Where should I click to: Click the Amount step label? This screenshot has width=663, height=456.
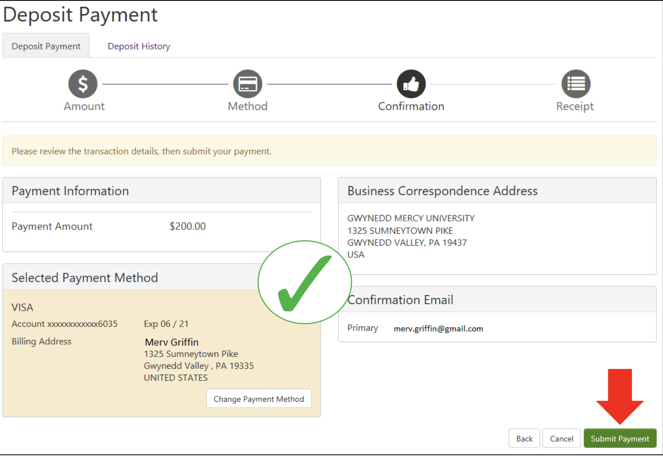click(x=84, y=107)
